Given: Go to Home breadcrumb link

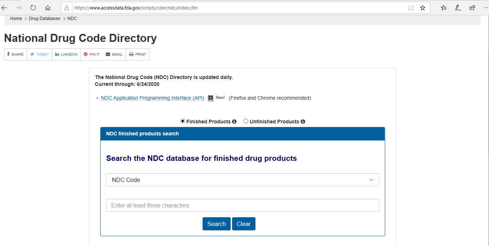Looking at the screenshot, I should coord(16,19).
